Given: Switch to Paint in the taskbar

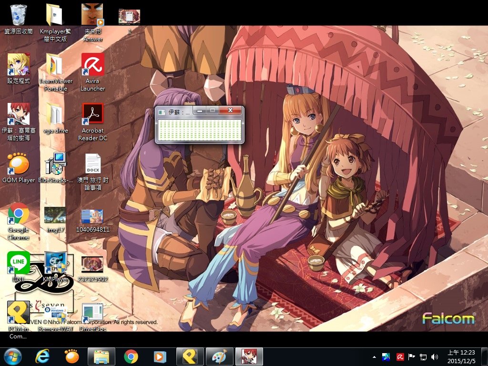Looking at the screenshot, I should click(219, 356).
